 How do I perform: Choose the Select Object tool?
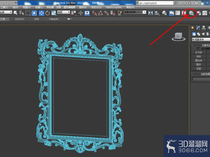tap(15, 13)
